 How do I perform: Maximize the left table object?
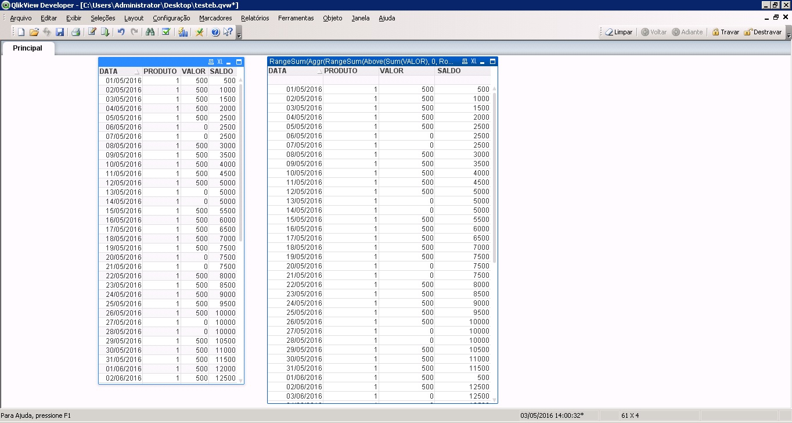point(239,62)
